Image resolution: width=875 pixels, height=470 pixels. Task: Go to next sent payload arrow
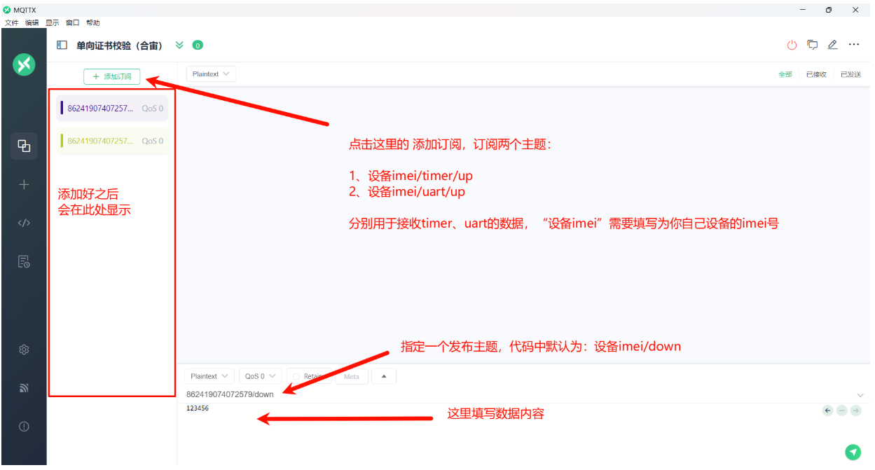[x=855, y=410]
